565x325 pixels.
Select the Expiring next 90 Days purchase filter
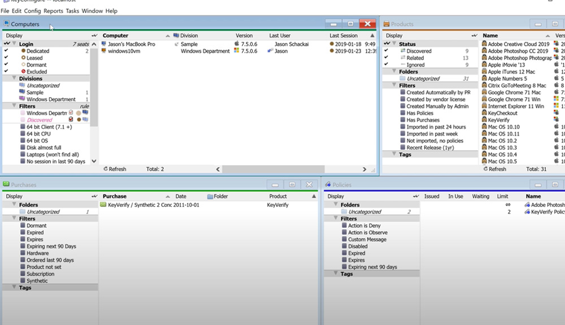tap(51, 246)
